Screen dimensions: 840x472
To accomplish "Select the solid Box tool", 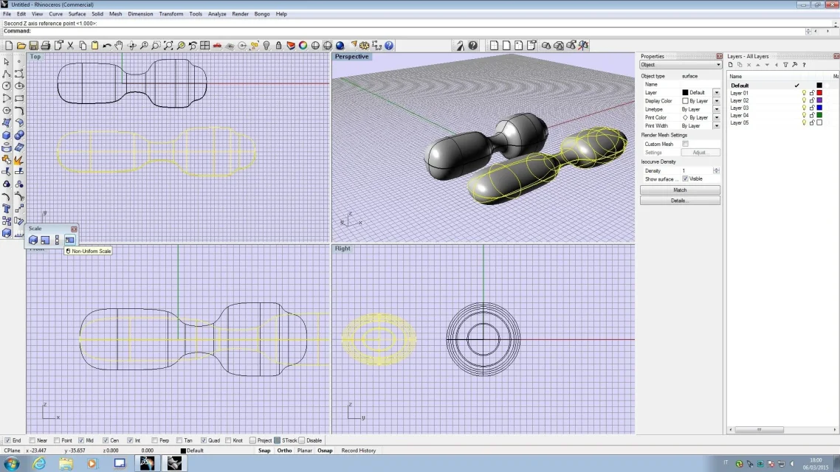I will (7, 136).
